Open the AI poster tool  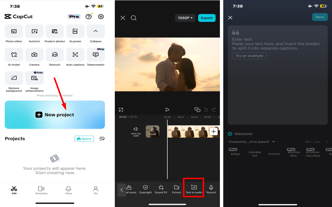coord(75,31)
